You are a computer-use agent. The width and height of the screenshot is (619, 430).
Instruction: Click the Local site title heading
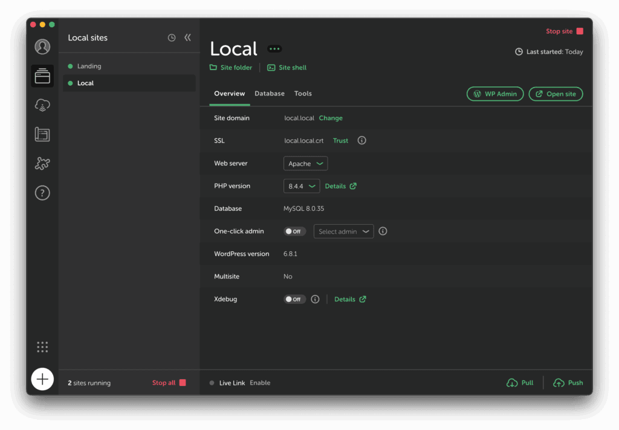(x=233, y=49)
